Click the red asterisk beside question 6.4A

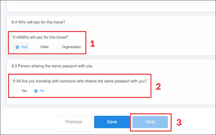click(11, 37)
